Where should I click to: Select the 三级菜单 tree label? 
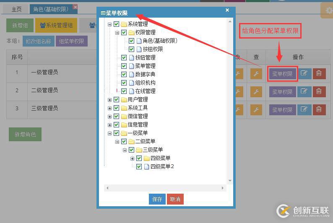tap(153, 150)
